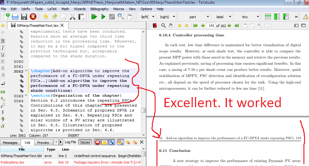
Task: Apply Underline formatting in side toolbar
Action: [3, 55]
